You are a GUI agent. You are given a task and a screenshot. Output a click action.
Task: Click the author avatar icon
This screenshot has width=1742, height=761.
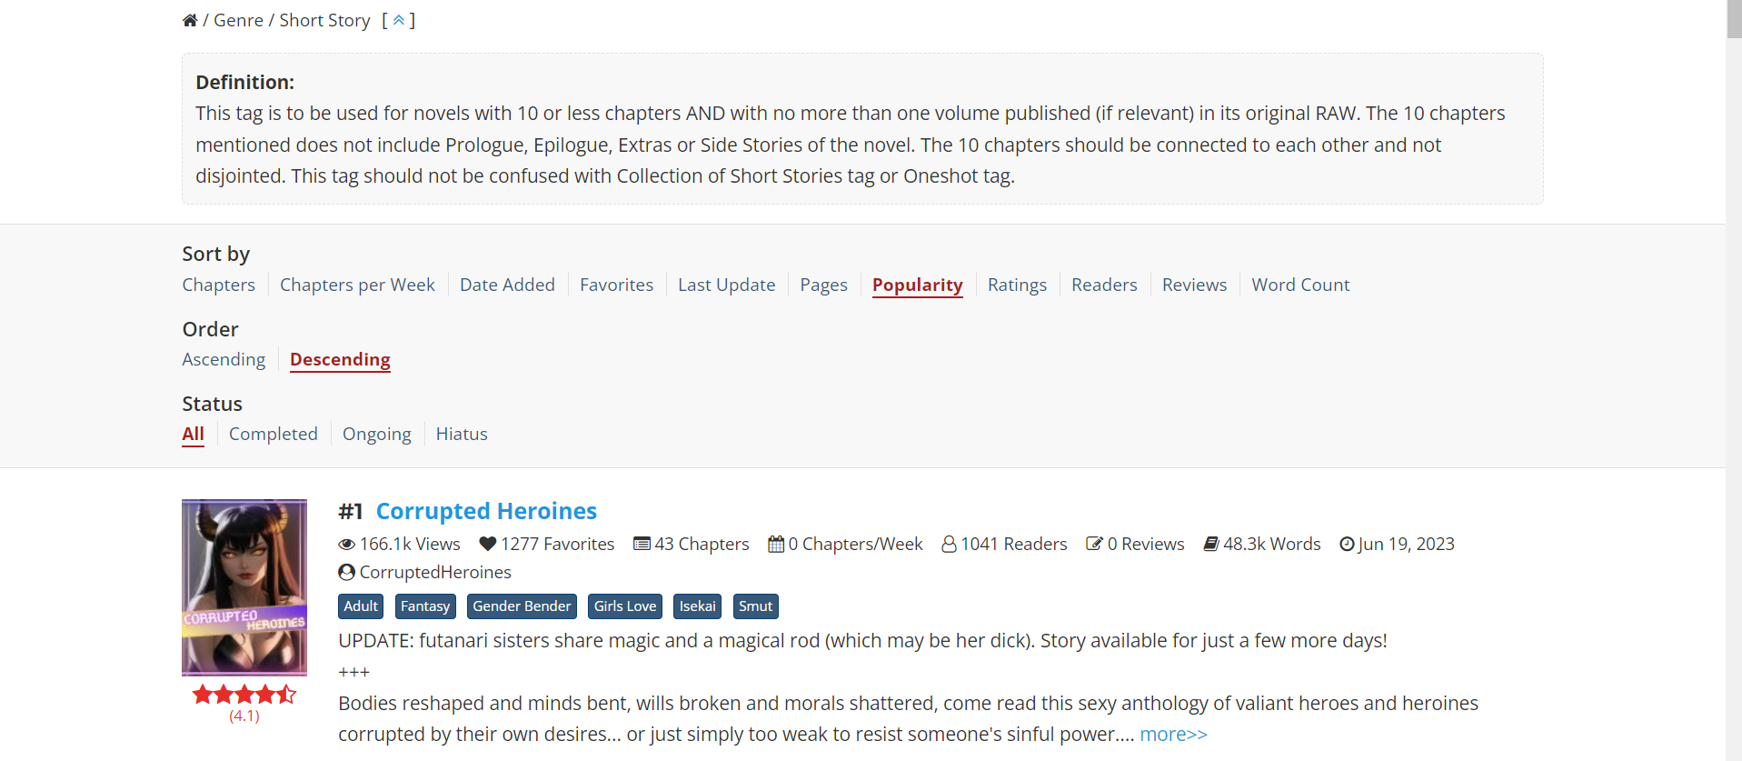pos(346,572)
